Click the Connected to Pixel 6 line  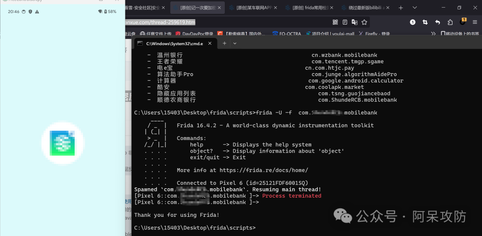[x=242, y=183]
